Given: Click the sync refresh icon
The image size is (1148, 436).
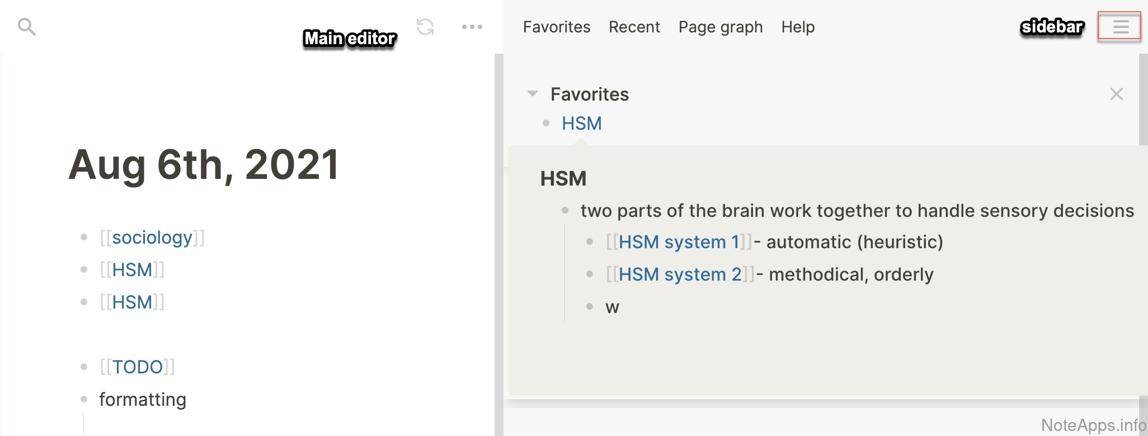Looking at the screenshot, I should click(425, 26).
